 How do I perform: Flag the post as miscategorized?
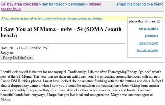[148, 29]
